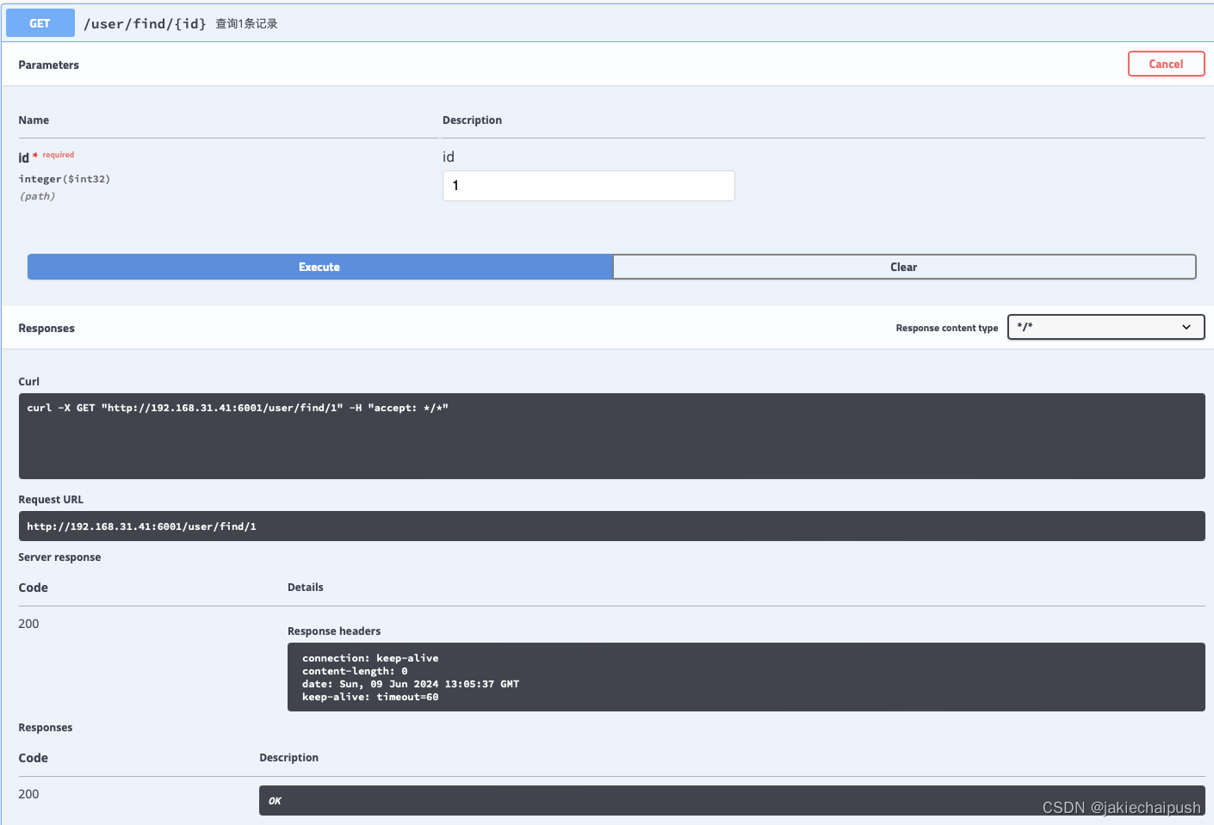Click the Response headers label
This screenshot has height=825, width=1214.
[334, 631]
